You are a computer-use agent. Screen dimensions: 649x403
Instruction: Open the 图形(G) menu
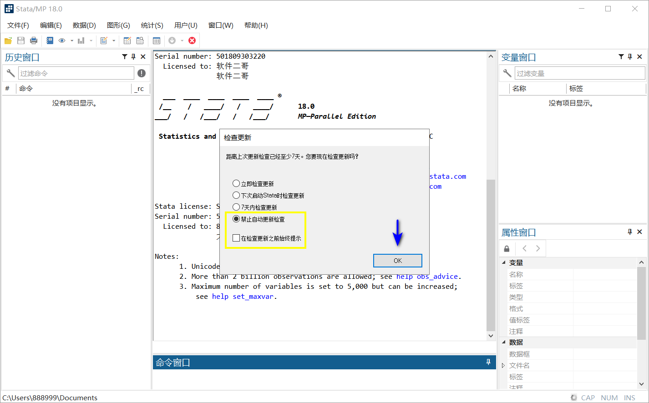(x=118, y=25)
